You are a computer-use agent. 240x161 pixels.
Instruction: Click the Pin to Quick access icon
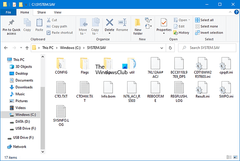tap(11, 23)
